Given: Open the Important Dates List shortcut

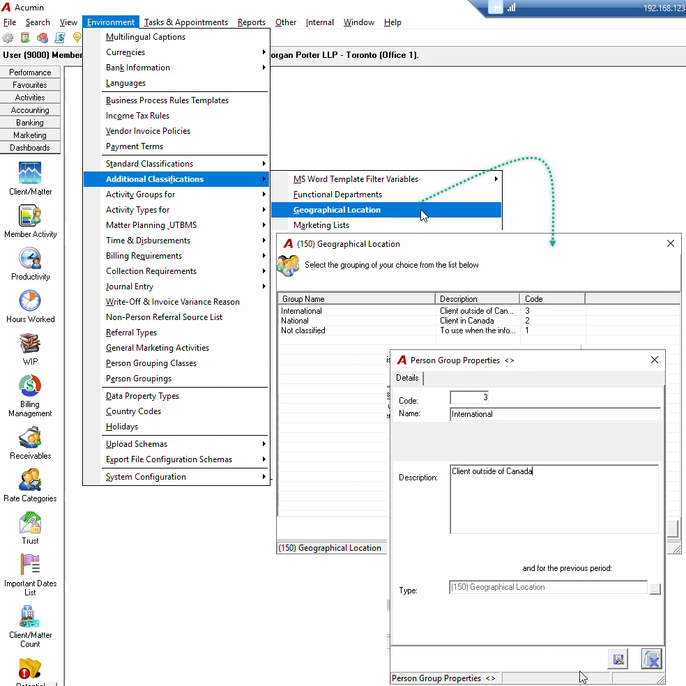Looking at the screenshot, I should coord(30,575).
